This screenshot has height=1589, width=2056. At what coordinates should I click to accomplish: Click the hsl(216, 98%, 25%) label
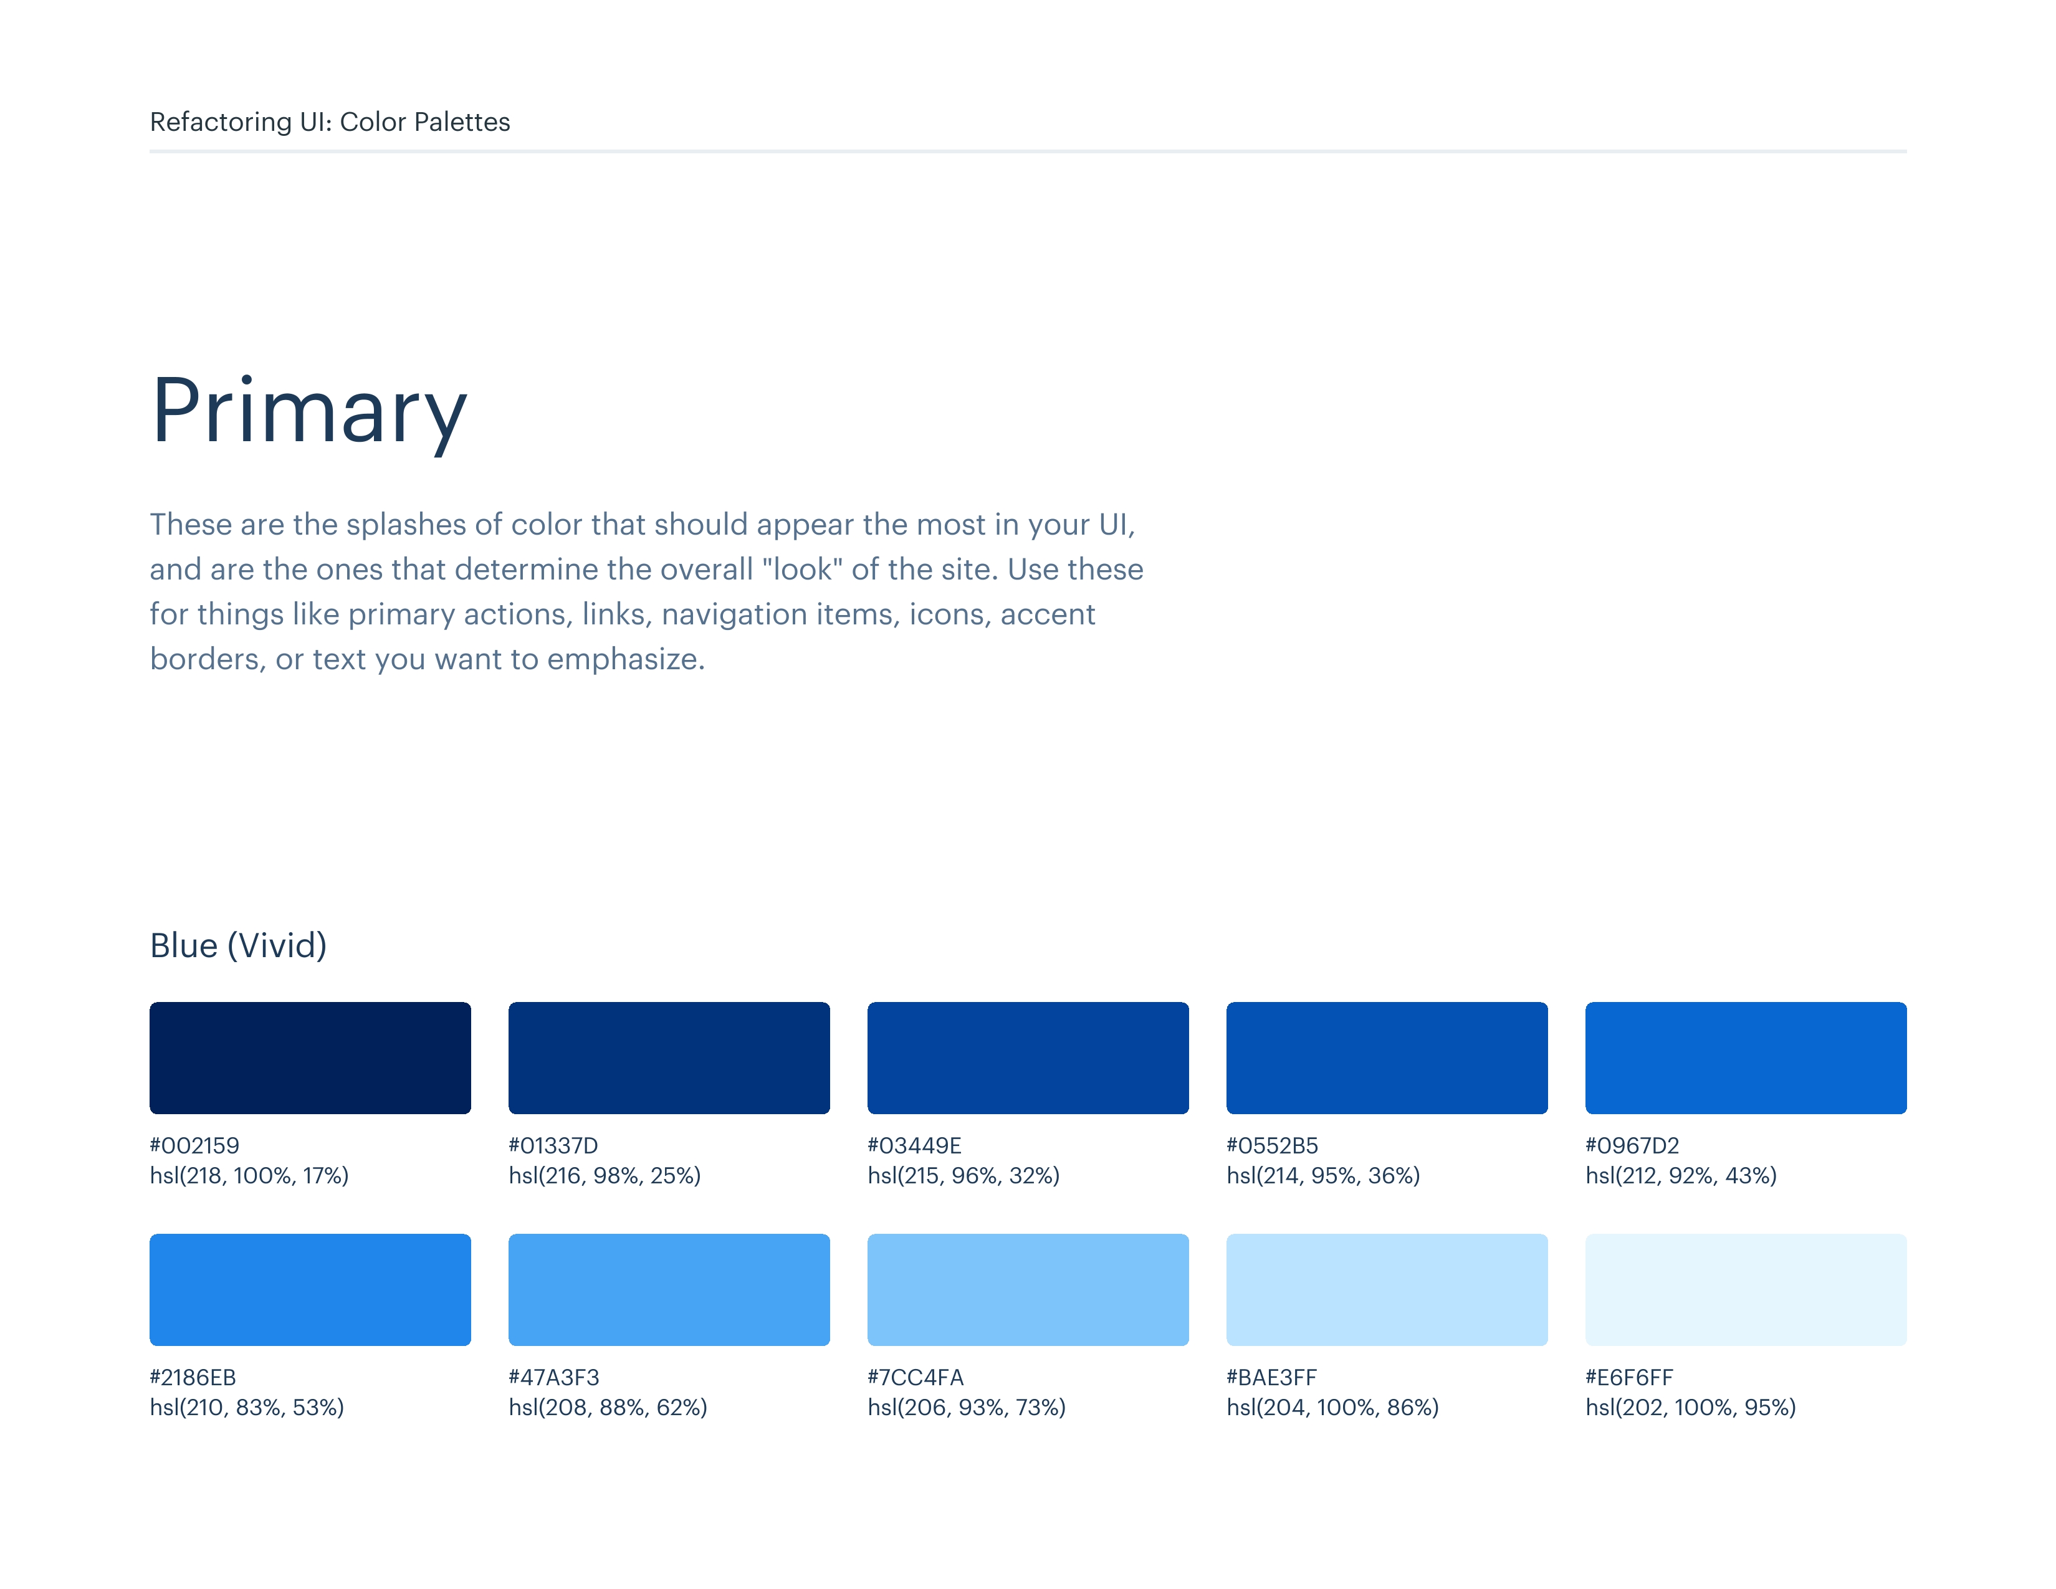pos(605,1176)
